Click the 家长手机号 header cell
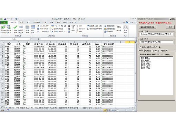The image size is (176, 134). pyautogui.click(x=109, y=44)
